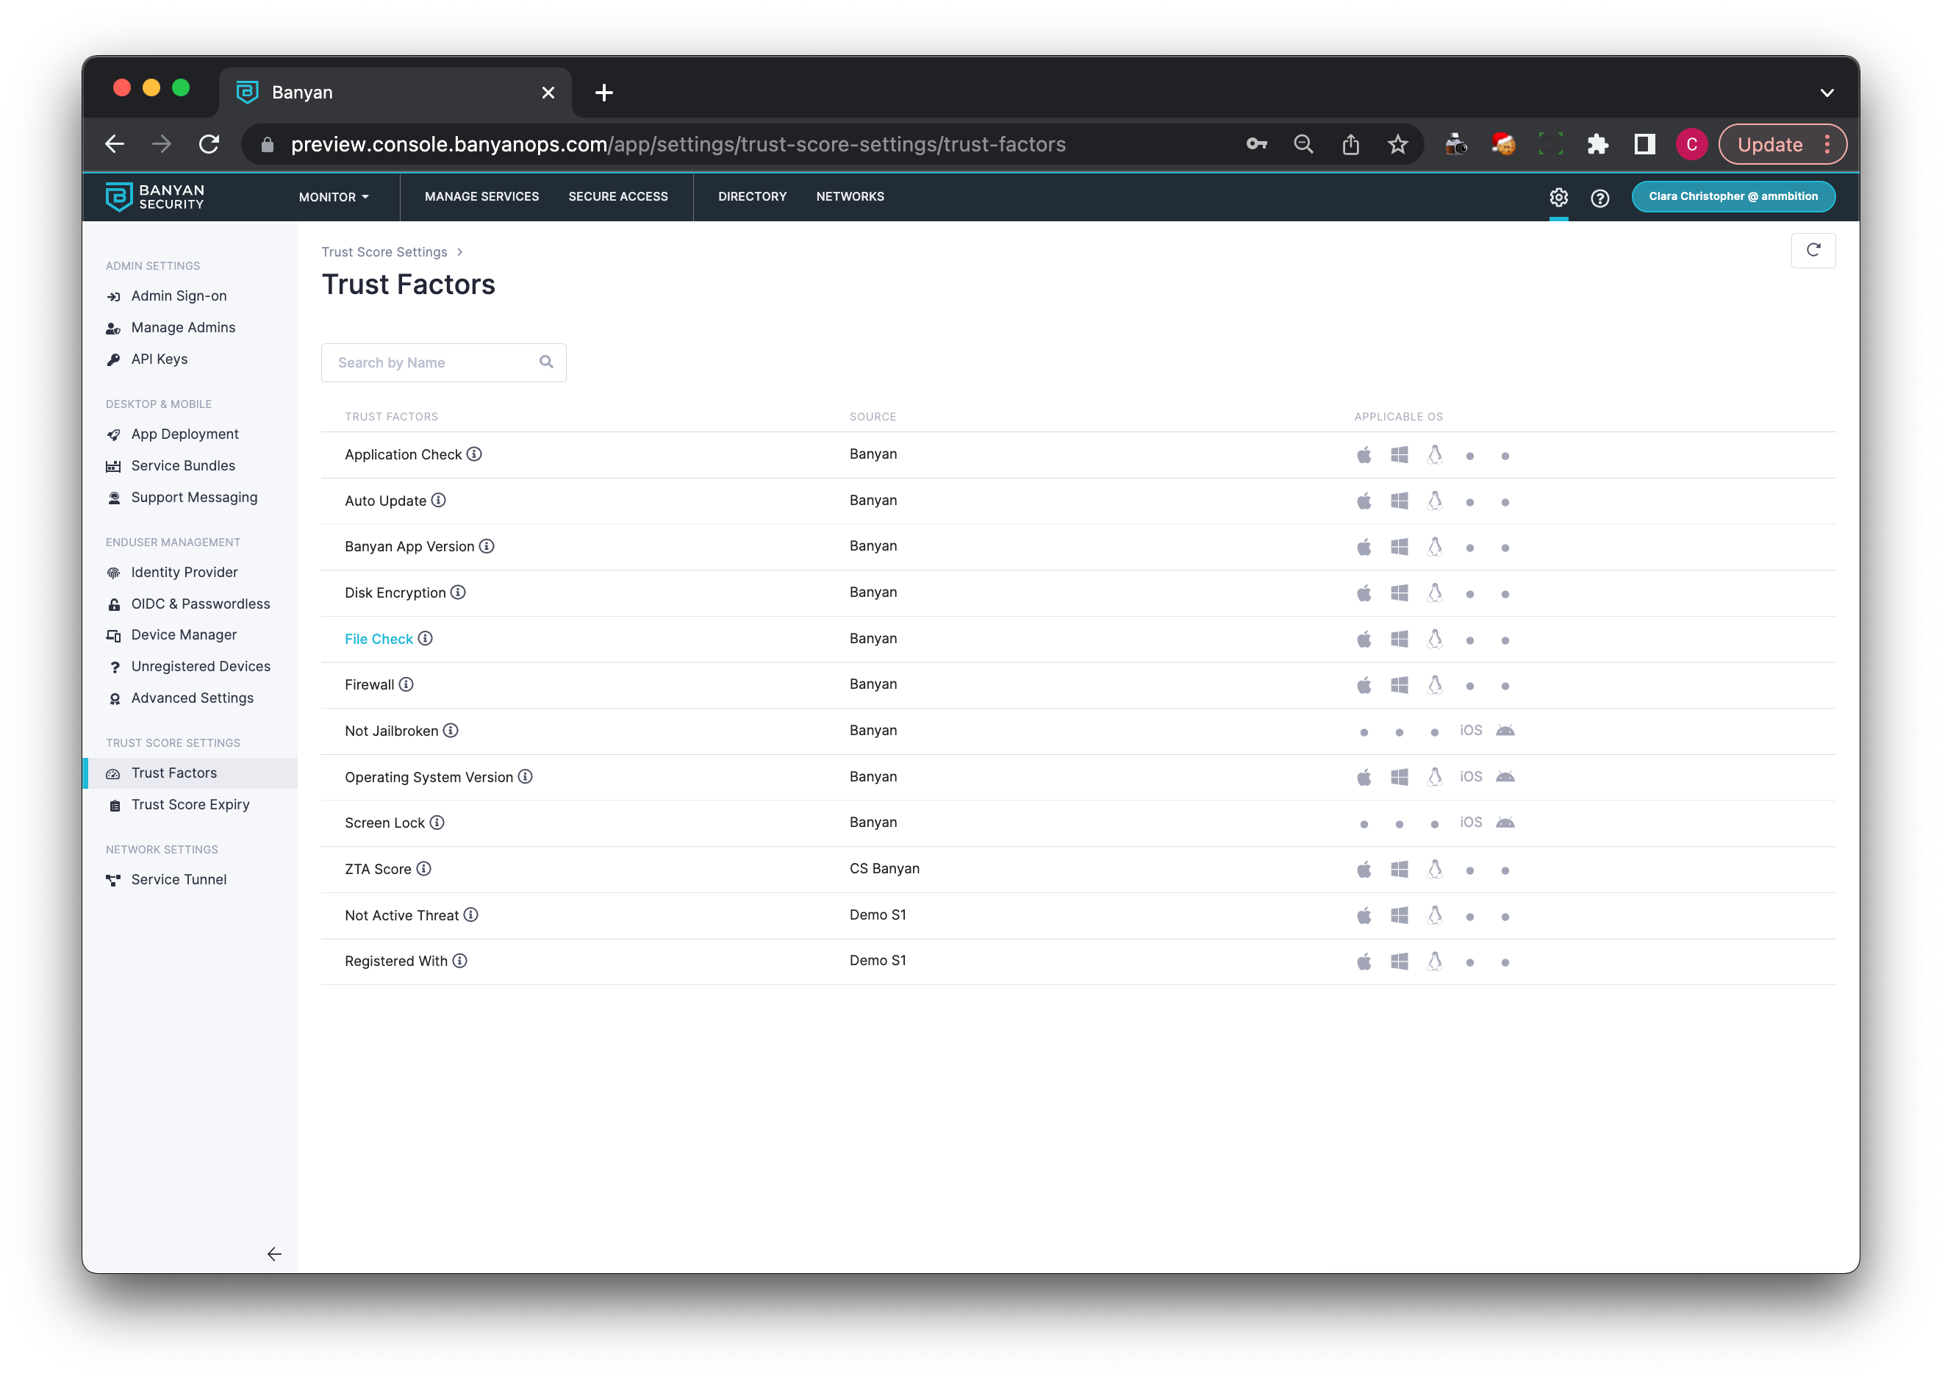1942x1382 pixels.
Task: Click the Trust Score Settings breadcrumb
Action: click(x=384, y=252)
